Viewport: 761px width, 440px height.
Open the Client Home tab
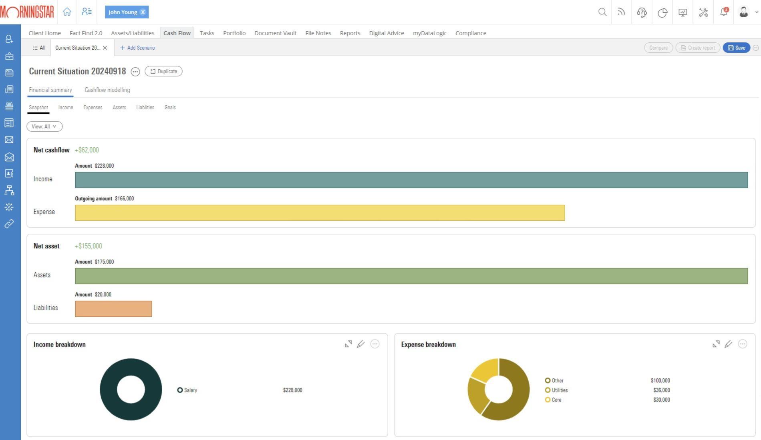pos(44,33)
